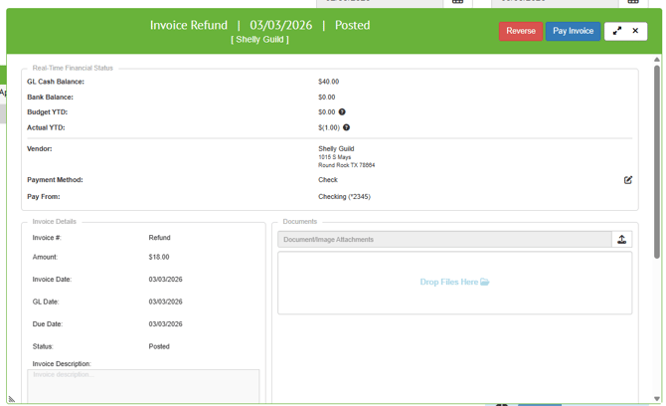Close the Invoice Refund dialog

click(x=635, y=31)
